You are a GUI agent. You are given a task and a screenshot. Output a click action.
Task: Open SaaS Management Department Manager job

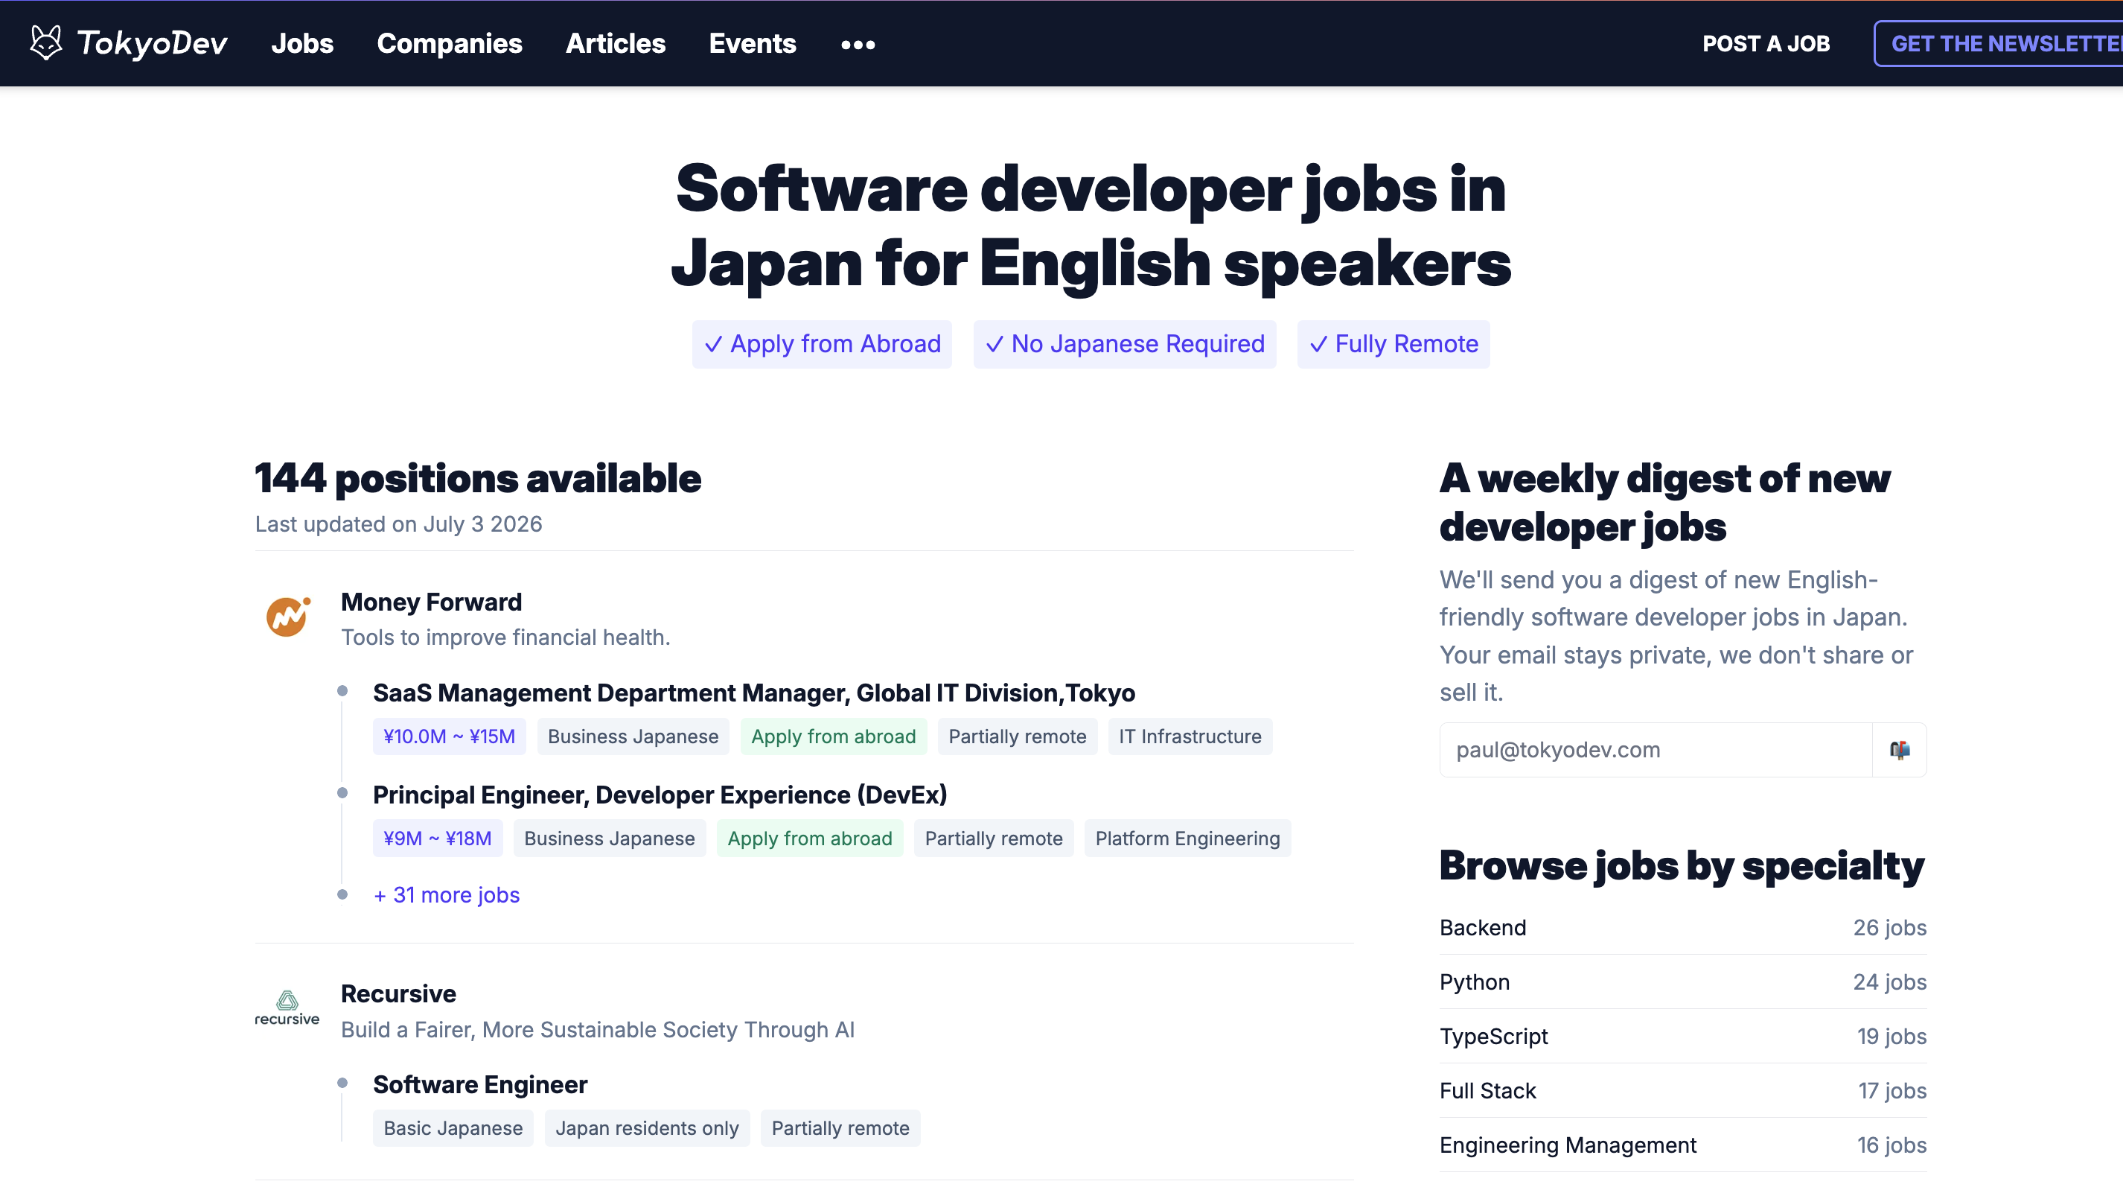click(753, 693)
